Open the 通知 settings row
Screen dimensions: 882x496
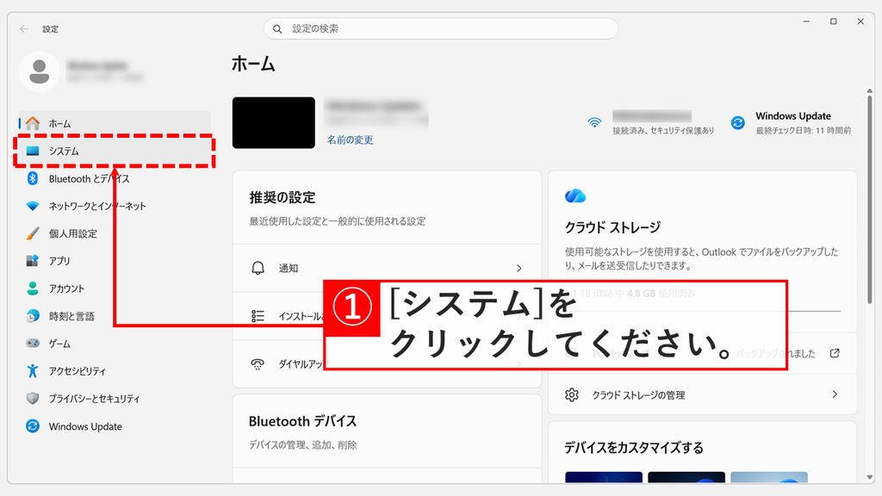[387, 269]
